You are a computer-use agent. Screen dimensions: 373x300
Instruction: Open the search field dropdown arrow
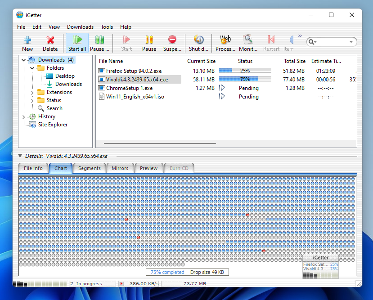[x=351, y=42]
